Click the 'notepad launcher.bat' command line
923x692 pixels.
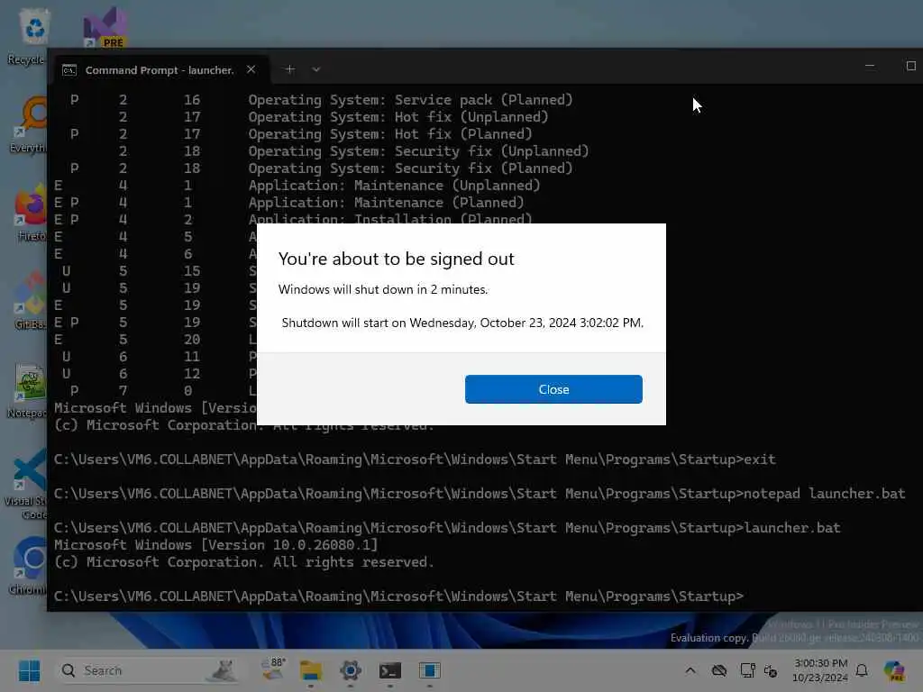pos(480,494)
